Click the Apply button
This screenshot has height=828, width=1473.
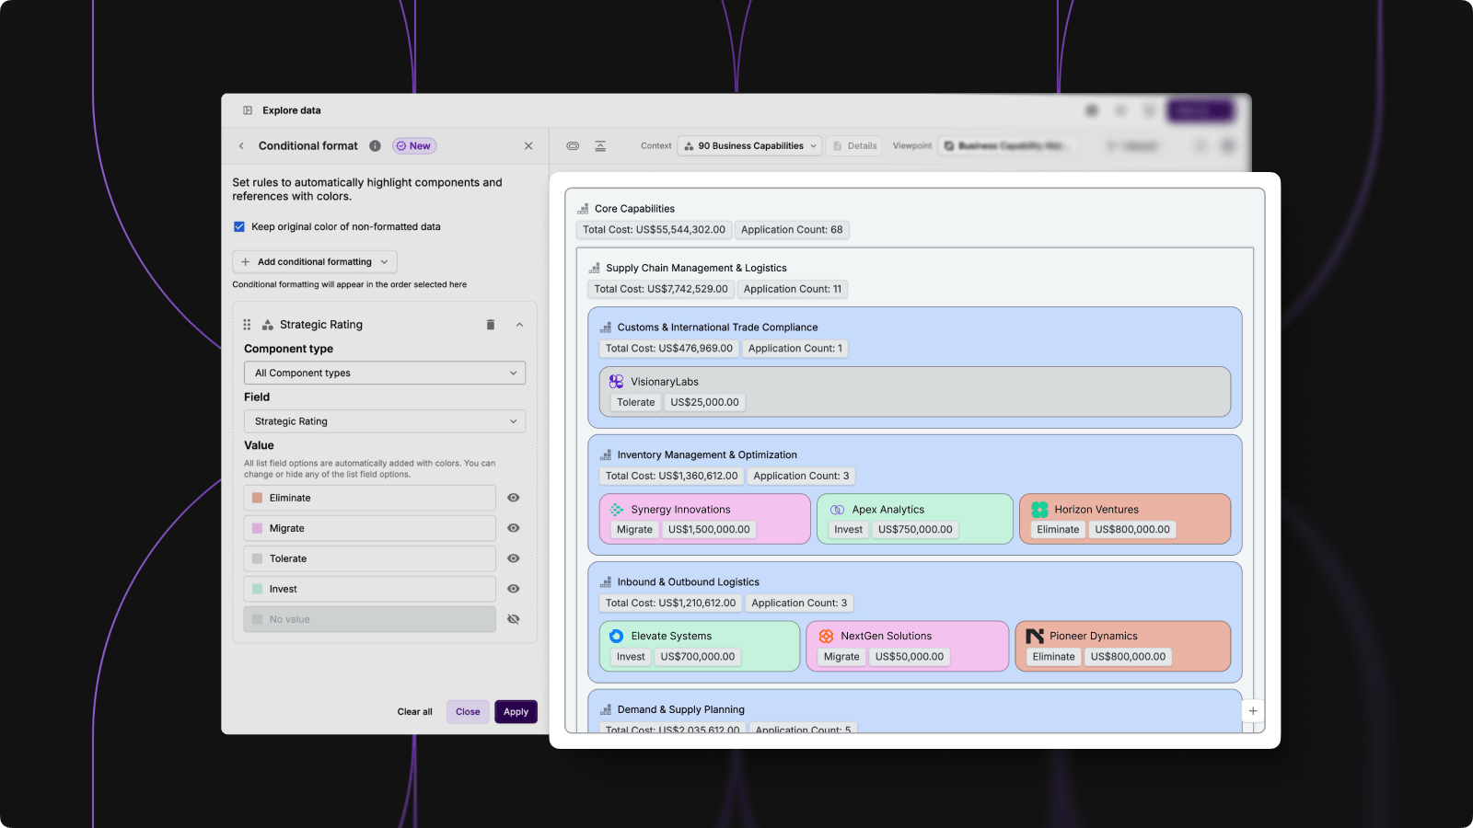[516, 712]
